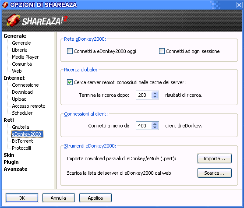244x208 pixels.
Task: Select Comunità in the tree
Action: click(x=22, y=64)
